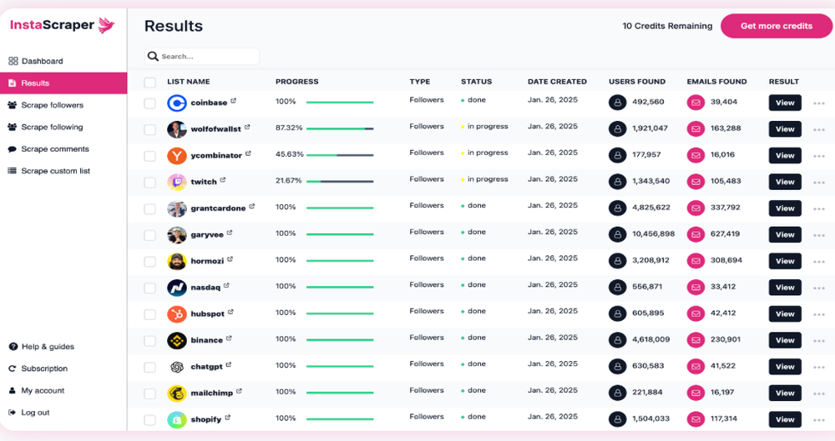This screenshot has height=441, width=835.
Task: Open mailchimp external link icon
Action: click(239, 391)
